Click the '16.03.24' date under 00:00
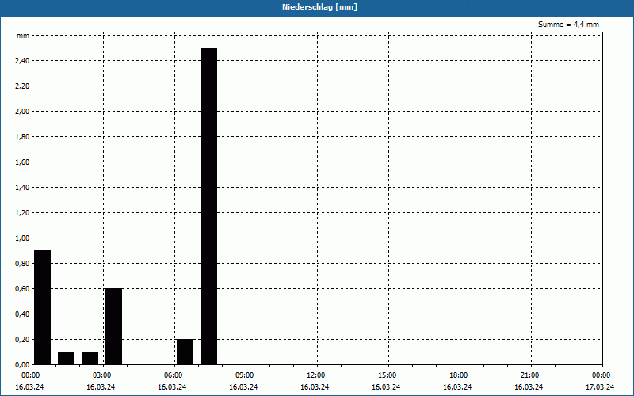The width and height of the screenshot is (634, 396). click(29, 387)
